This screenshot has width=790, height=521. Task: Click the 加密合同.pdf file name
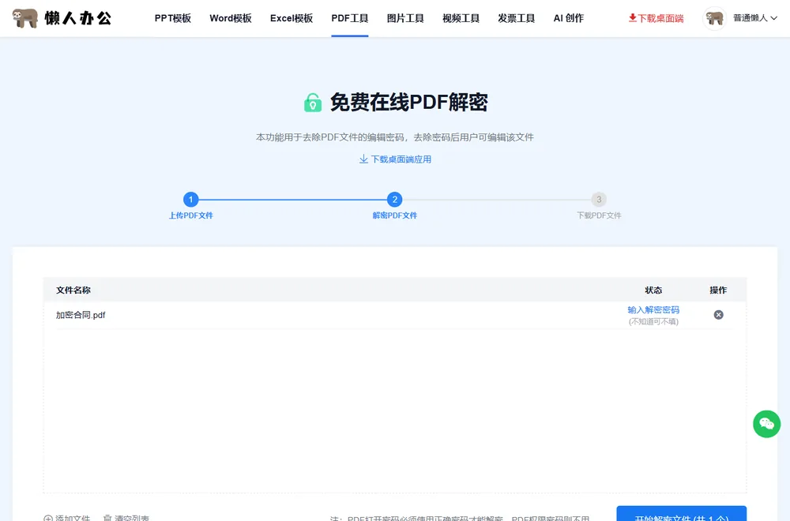(81, 315)
